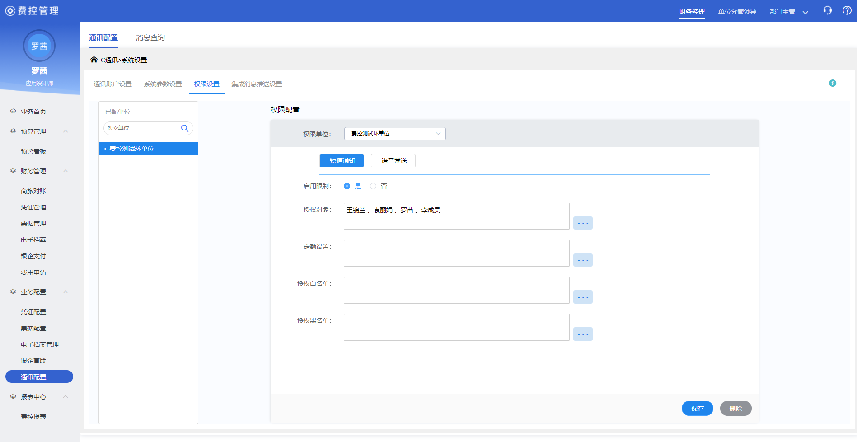Click the headset support icon
The image size is (857, 442).
827,11
